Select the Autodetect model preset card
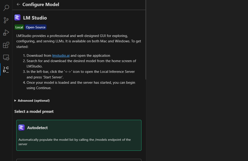Image resolution: width=248 pixels, height=161 pixels. [x=79, y=135]
